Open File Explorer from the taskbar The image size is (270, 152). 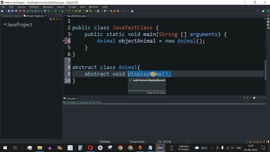click(x=40, y=148)
